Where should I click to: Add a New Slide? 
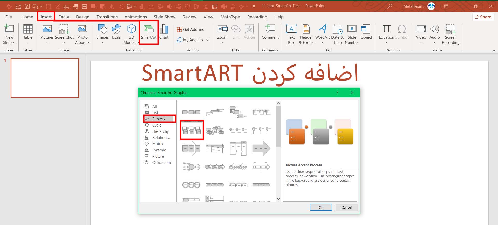point(9,34)
